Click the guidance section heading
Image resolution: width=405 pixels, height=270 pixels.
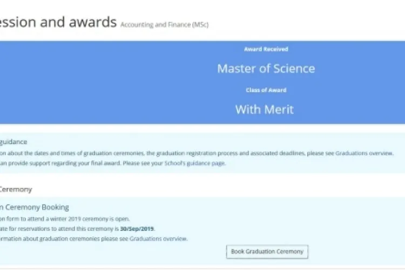[x=13, y=142]
